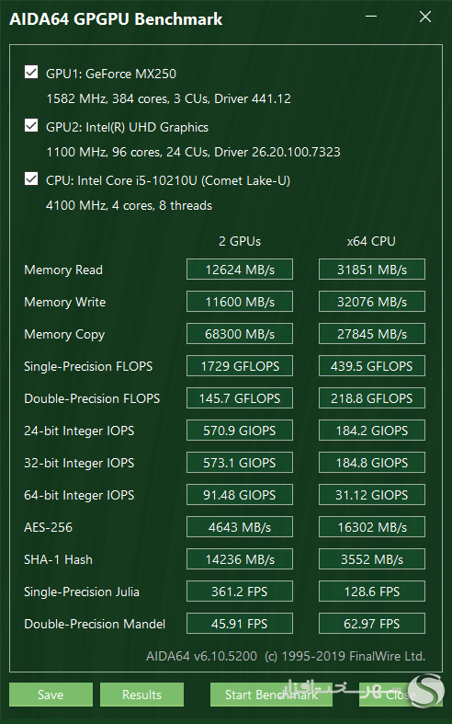Click the 64-bit Integer IOPS label
452x724 pixels.
pyautogui.click(x=79, y=496)
